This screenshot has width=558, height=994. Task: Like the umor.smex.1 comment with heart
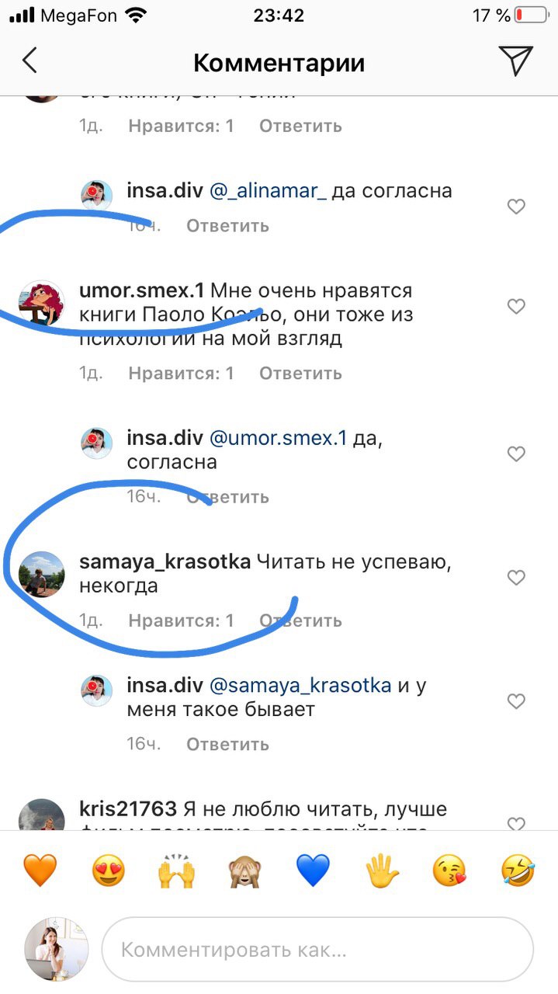click(516, 307)
